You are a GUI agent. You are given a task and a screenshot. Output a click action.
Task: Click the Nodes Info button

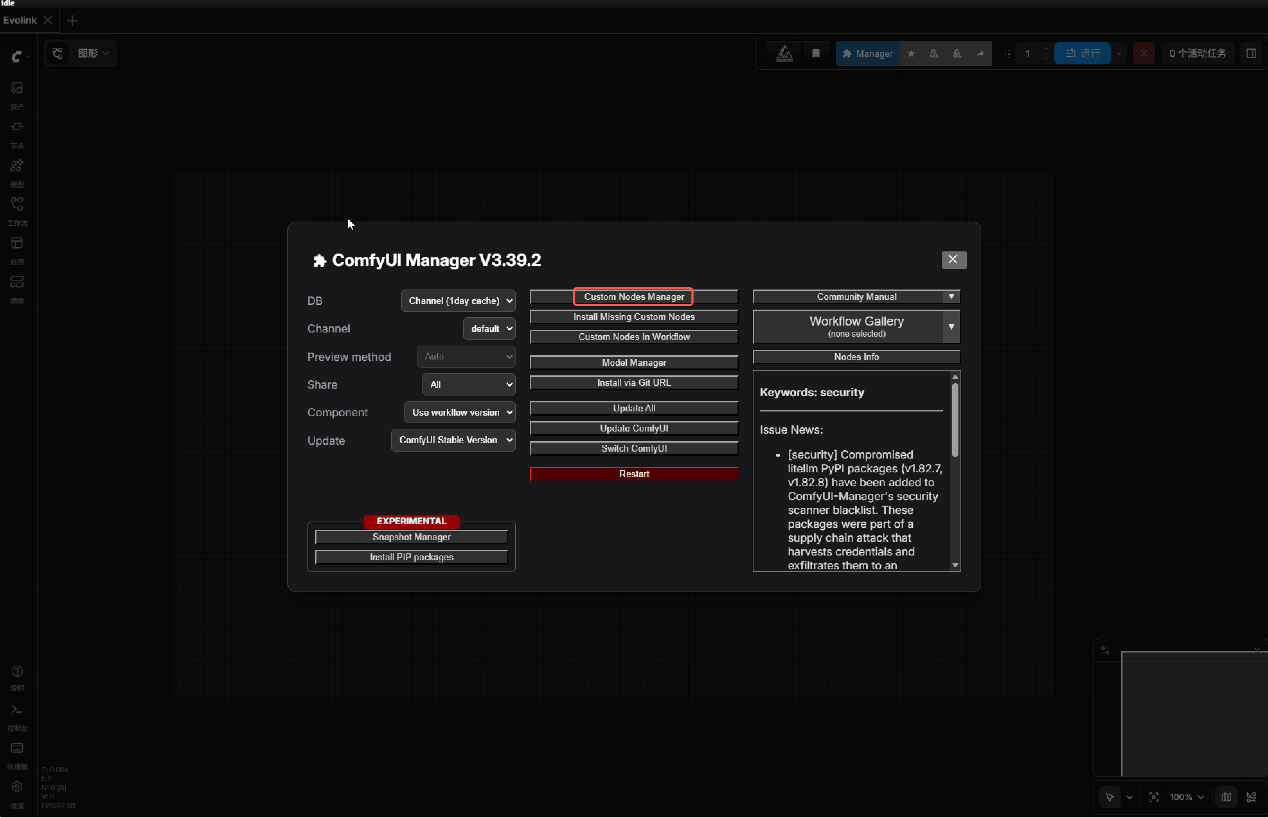click(x=857, y=357)
